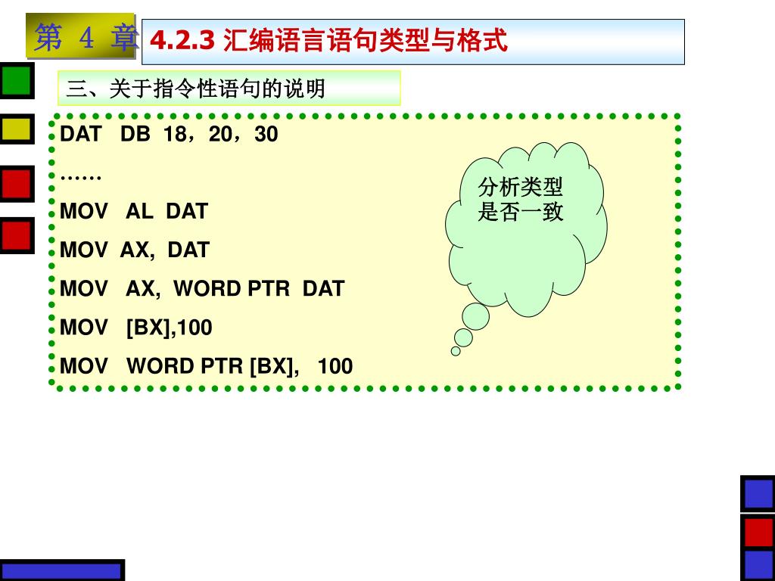Select the line 'MOV [BX],100'
775x581 pixels.
coord(136,328)
